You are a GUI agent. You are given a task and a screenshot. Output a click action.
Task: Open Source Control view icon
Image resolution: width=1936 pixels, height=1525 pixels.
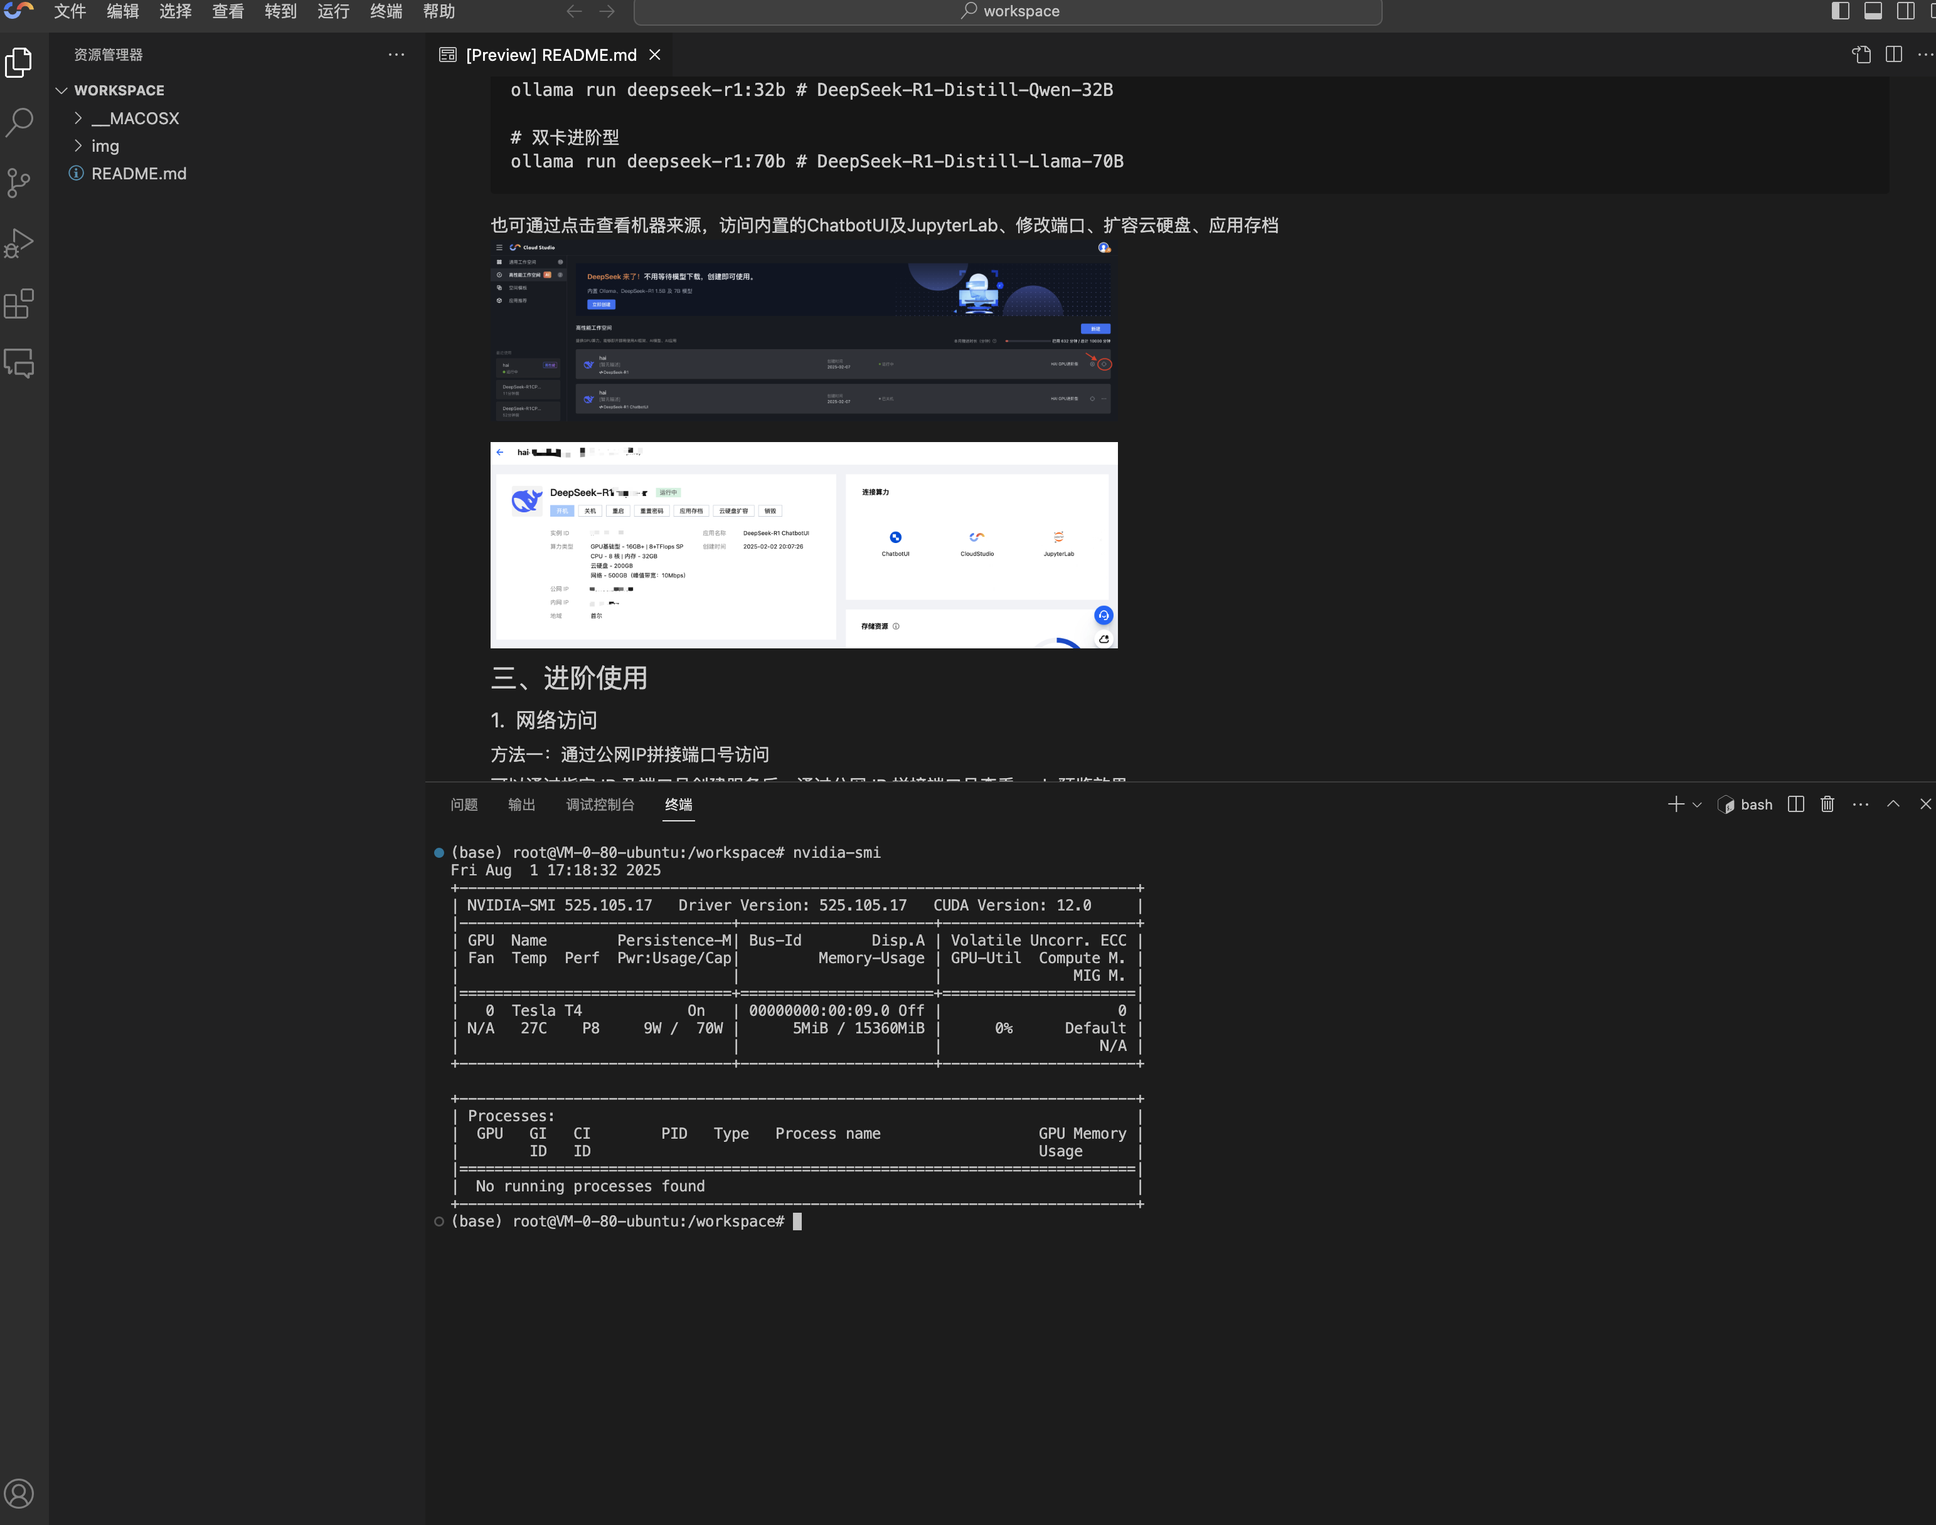coord(19,183)
